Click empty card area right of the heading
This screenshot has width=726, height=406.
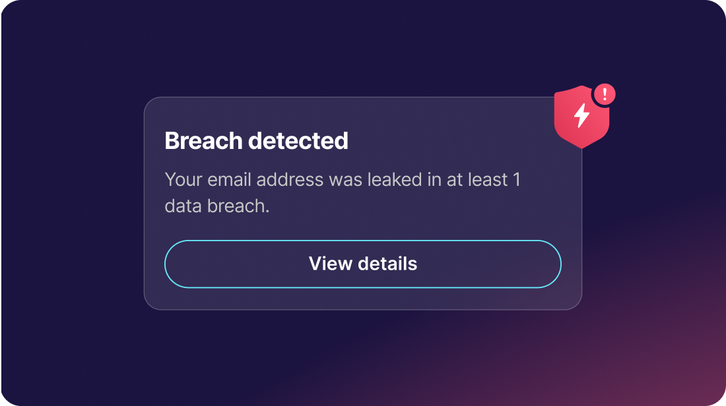[449, 140]
